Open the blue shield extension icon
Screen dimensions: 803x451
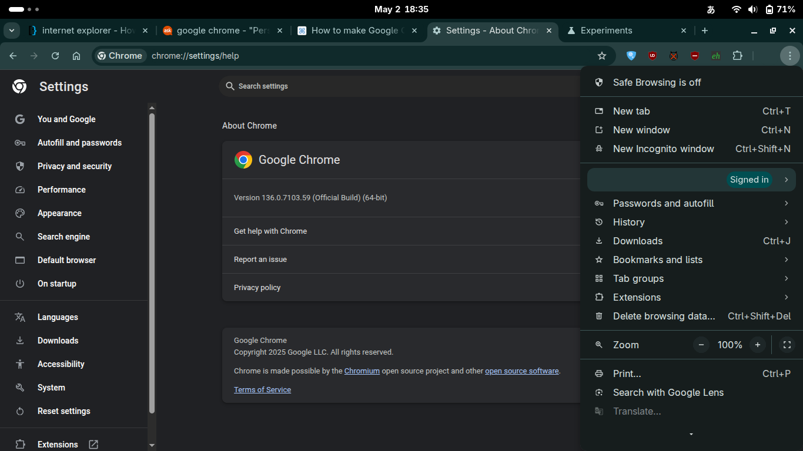coord(631,56)
